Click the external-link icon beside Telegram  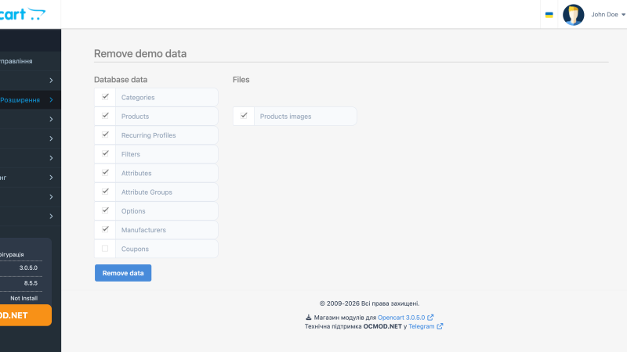click(440, 326)
